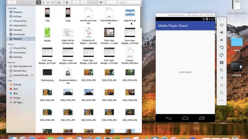Click the emulator home circle icon
Screen dimensions: 248x139
click(222, 85)
